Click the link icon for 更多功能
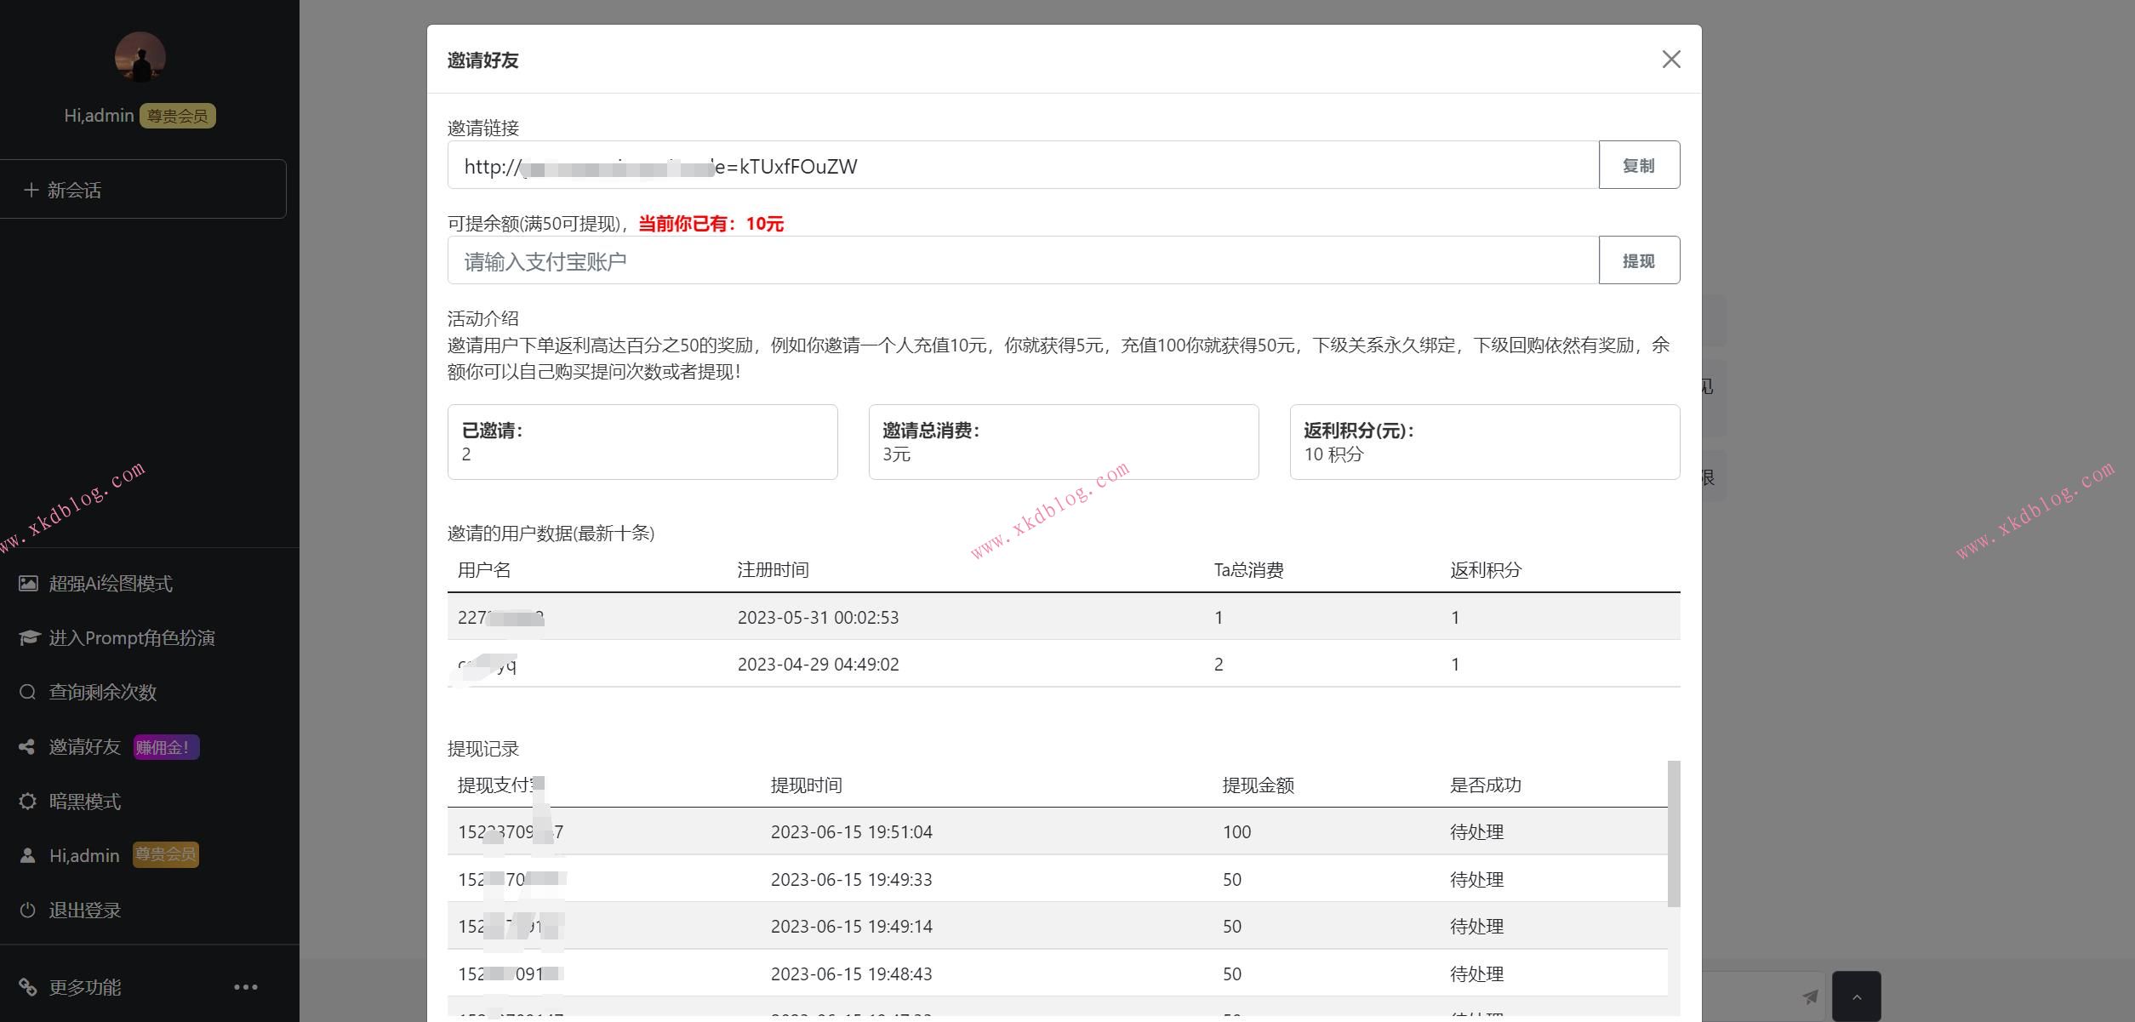Image resolution: width=2135 pixels, height=1022 pixels. (x=28, y=986)
